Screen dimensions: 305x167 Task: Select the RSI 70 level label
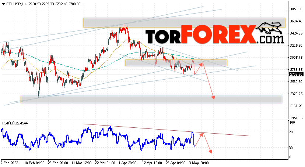coord(291,132)
